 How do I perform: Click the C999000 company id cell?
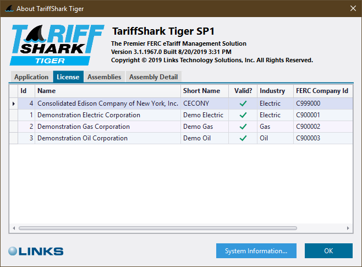tap(323, 103)
